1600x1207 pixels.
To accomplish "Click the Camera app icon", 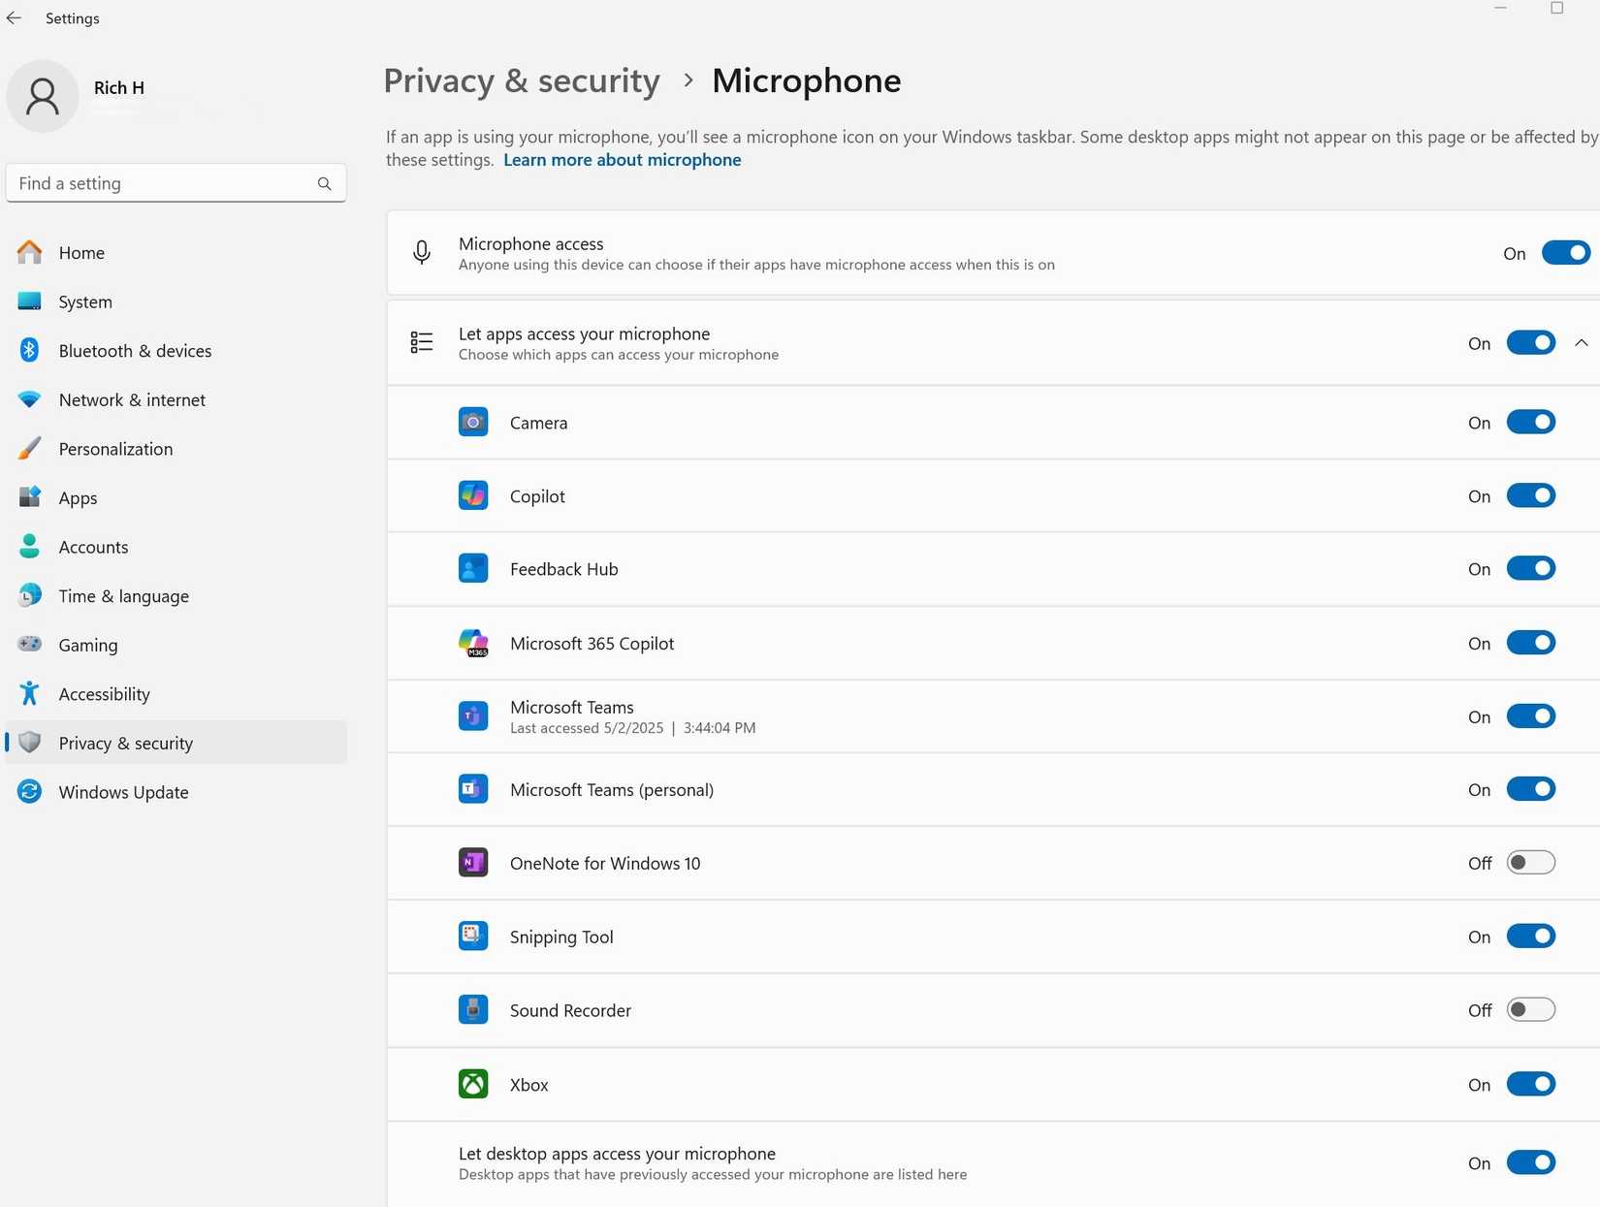I will point(473,422).
